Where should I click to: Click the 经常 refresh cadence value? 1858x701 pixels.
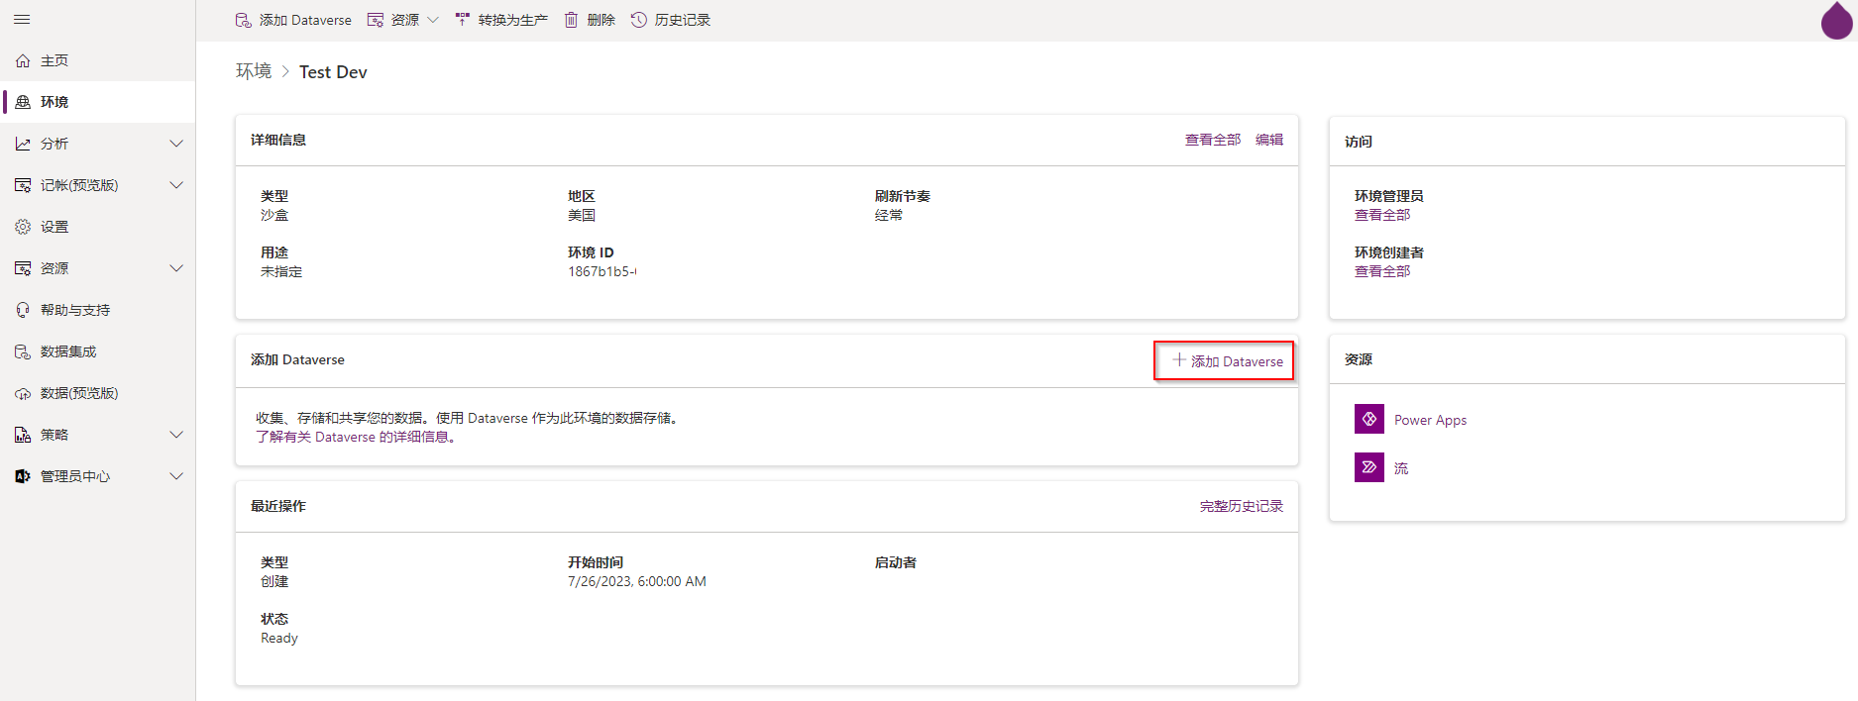tap(889, 215)
